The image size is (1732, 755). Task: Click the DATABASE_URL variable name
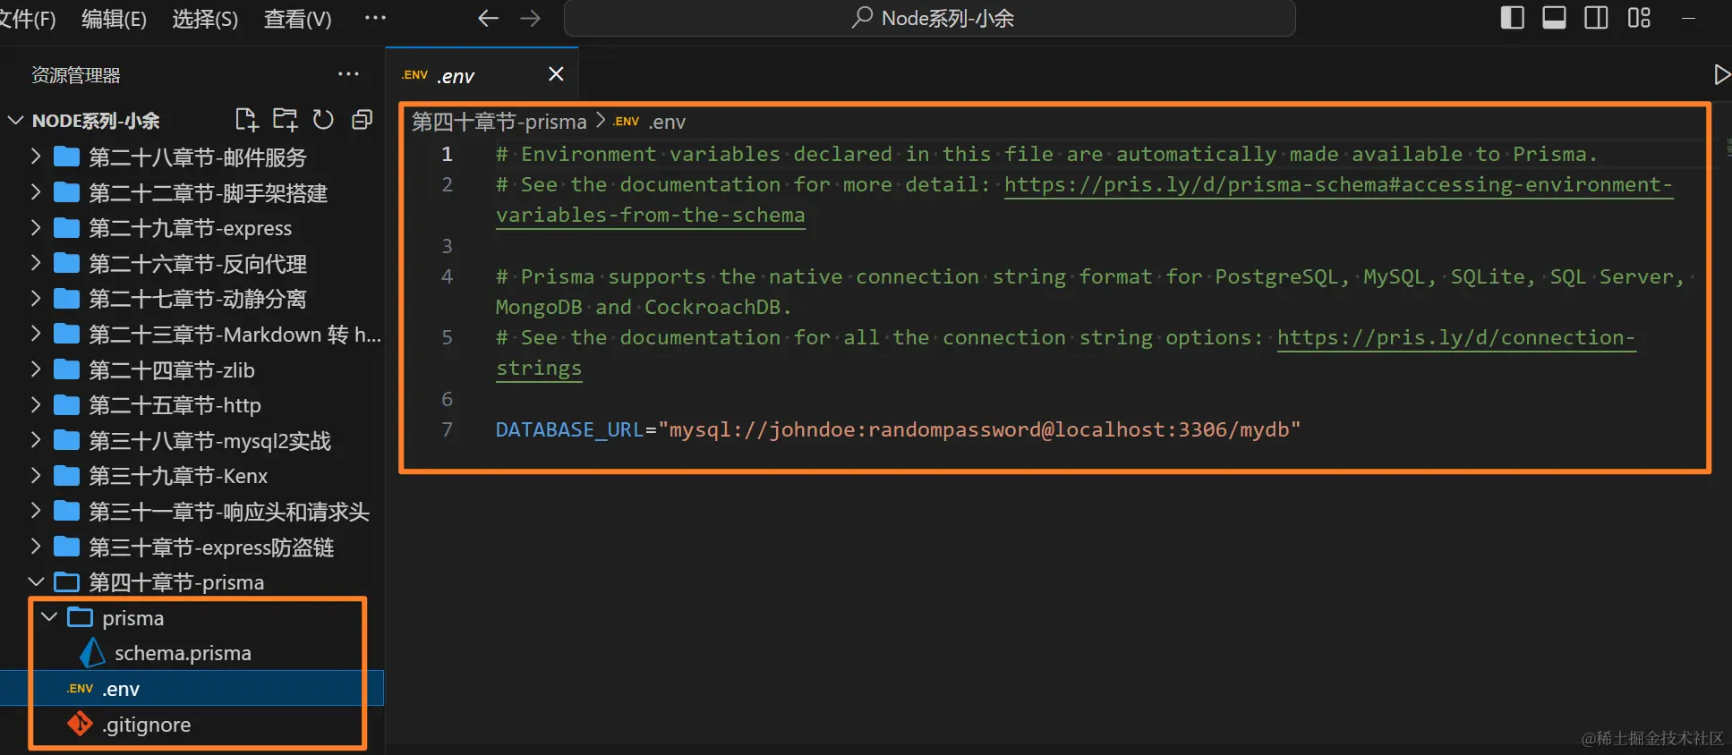point(569,429)
